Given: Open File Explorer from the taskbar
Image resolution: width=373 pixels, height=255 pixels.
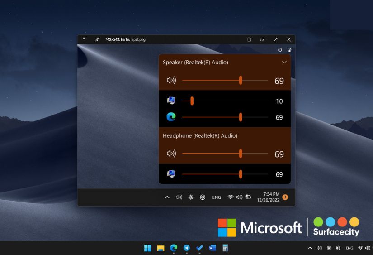Looking at the screenshot, I should (161, 248).
